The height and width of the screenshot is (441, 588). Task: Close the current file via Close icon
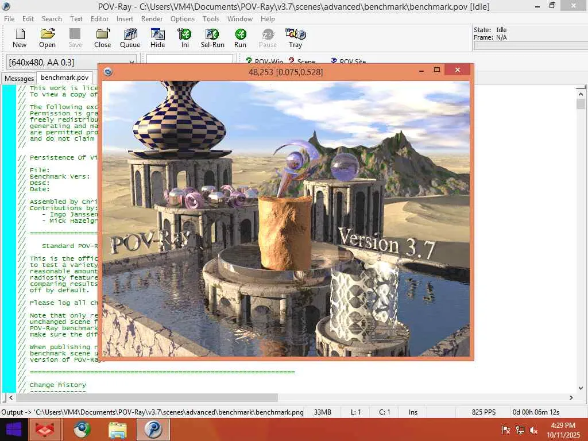[102, 38]
